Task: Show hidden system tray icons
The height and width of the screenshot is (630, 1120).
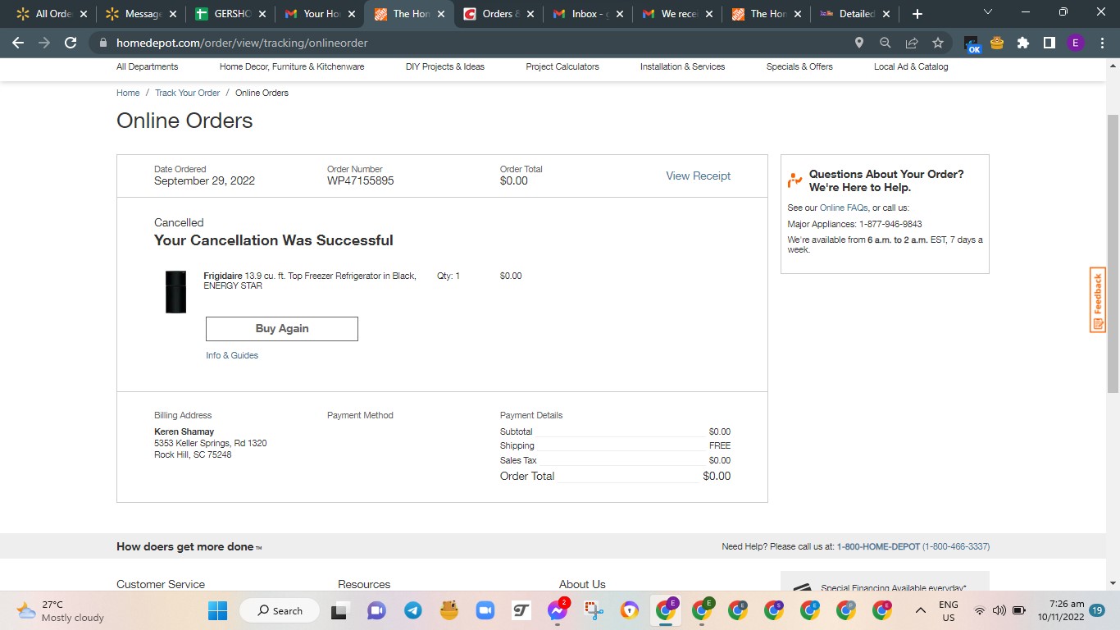Action: click(921, 610)
